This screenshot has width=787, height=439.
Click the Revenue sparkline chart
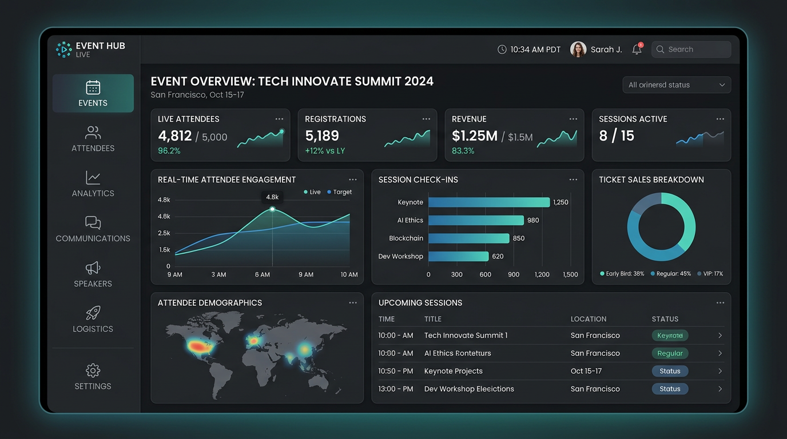point(557,138)
